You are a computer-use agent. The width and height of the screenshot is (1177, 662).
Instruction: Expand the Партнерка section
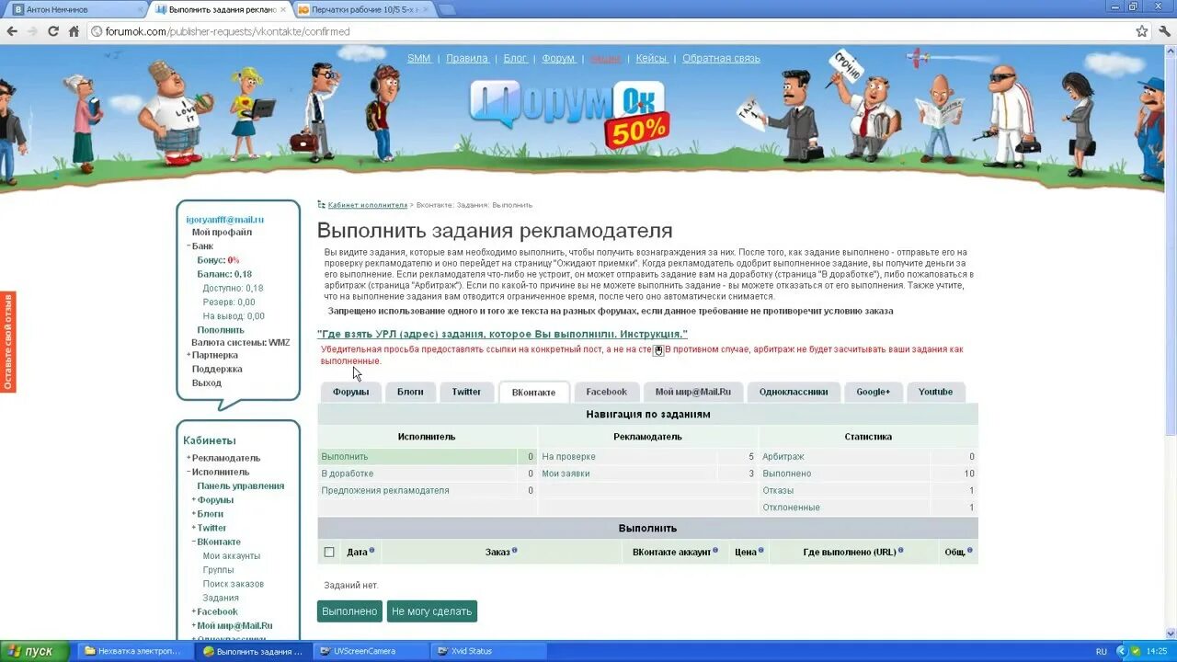coord(189,355)
